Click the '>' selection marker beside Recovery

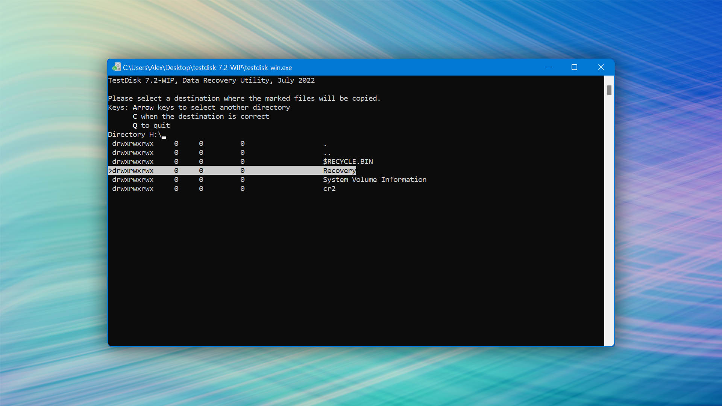(x=110, y=171)
